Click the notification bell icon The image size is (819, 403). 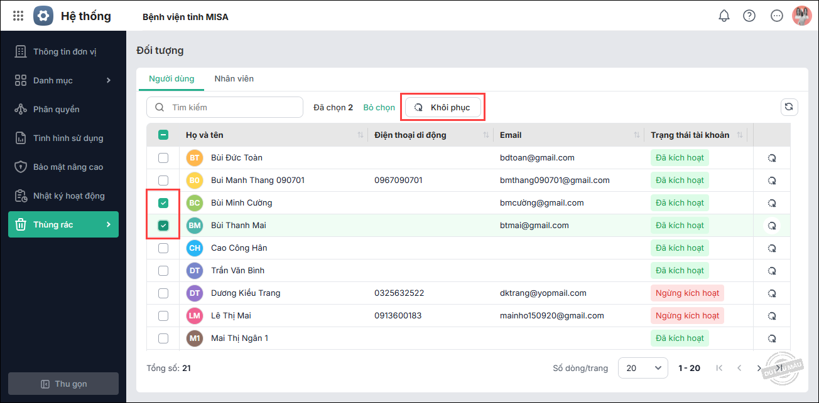(724, 16)
